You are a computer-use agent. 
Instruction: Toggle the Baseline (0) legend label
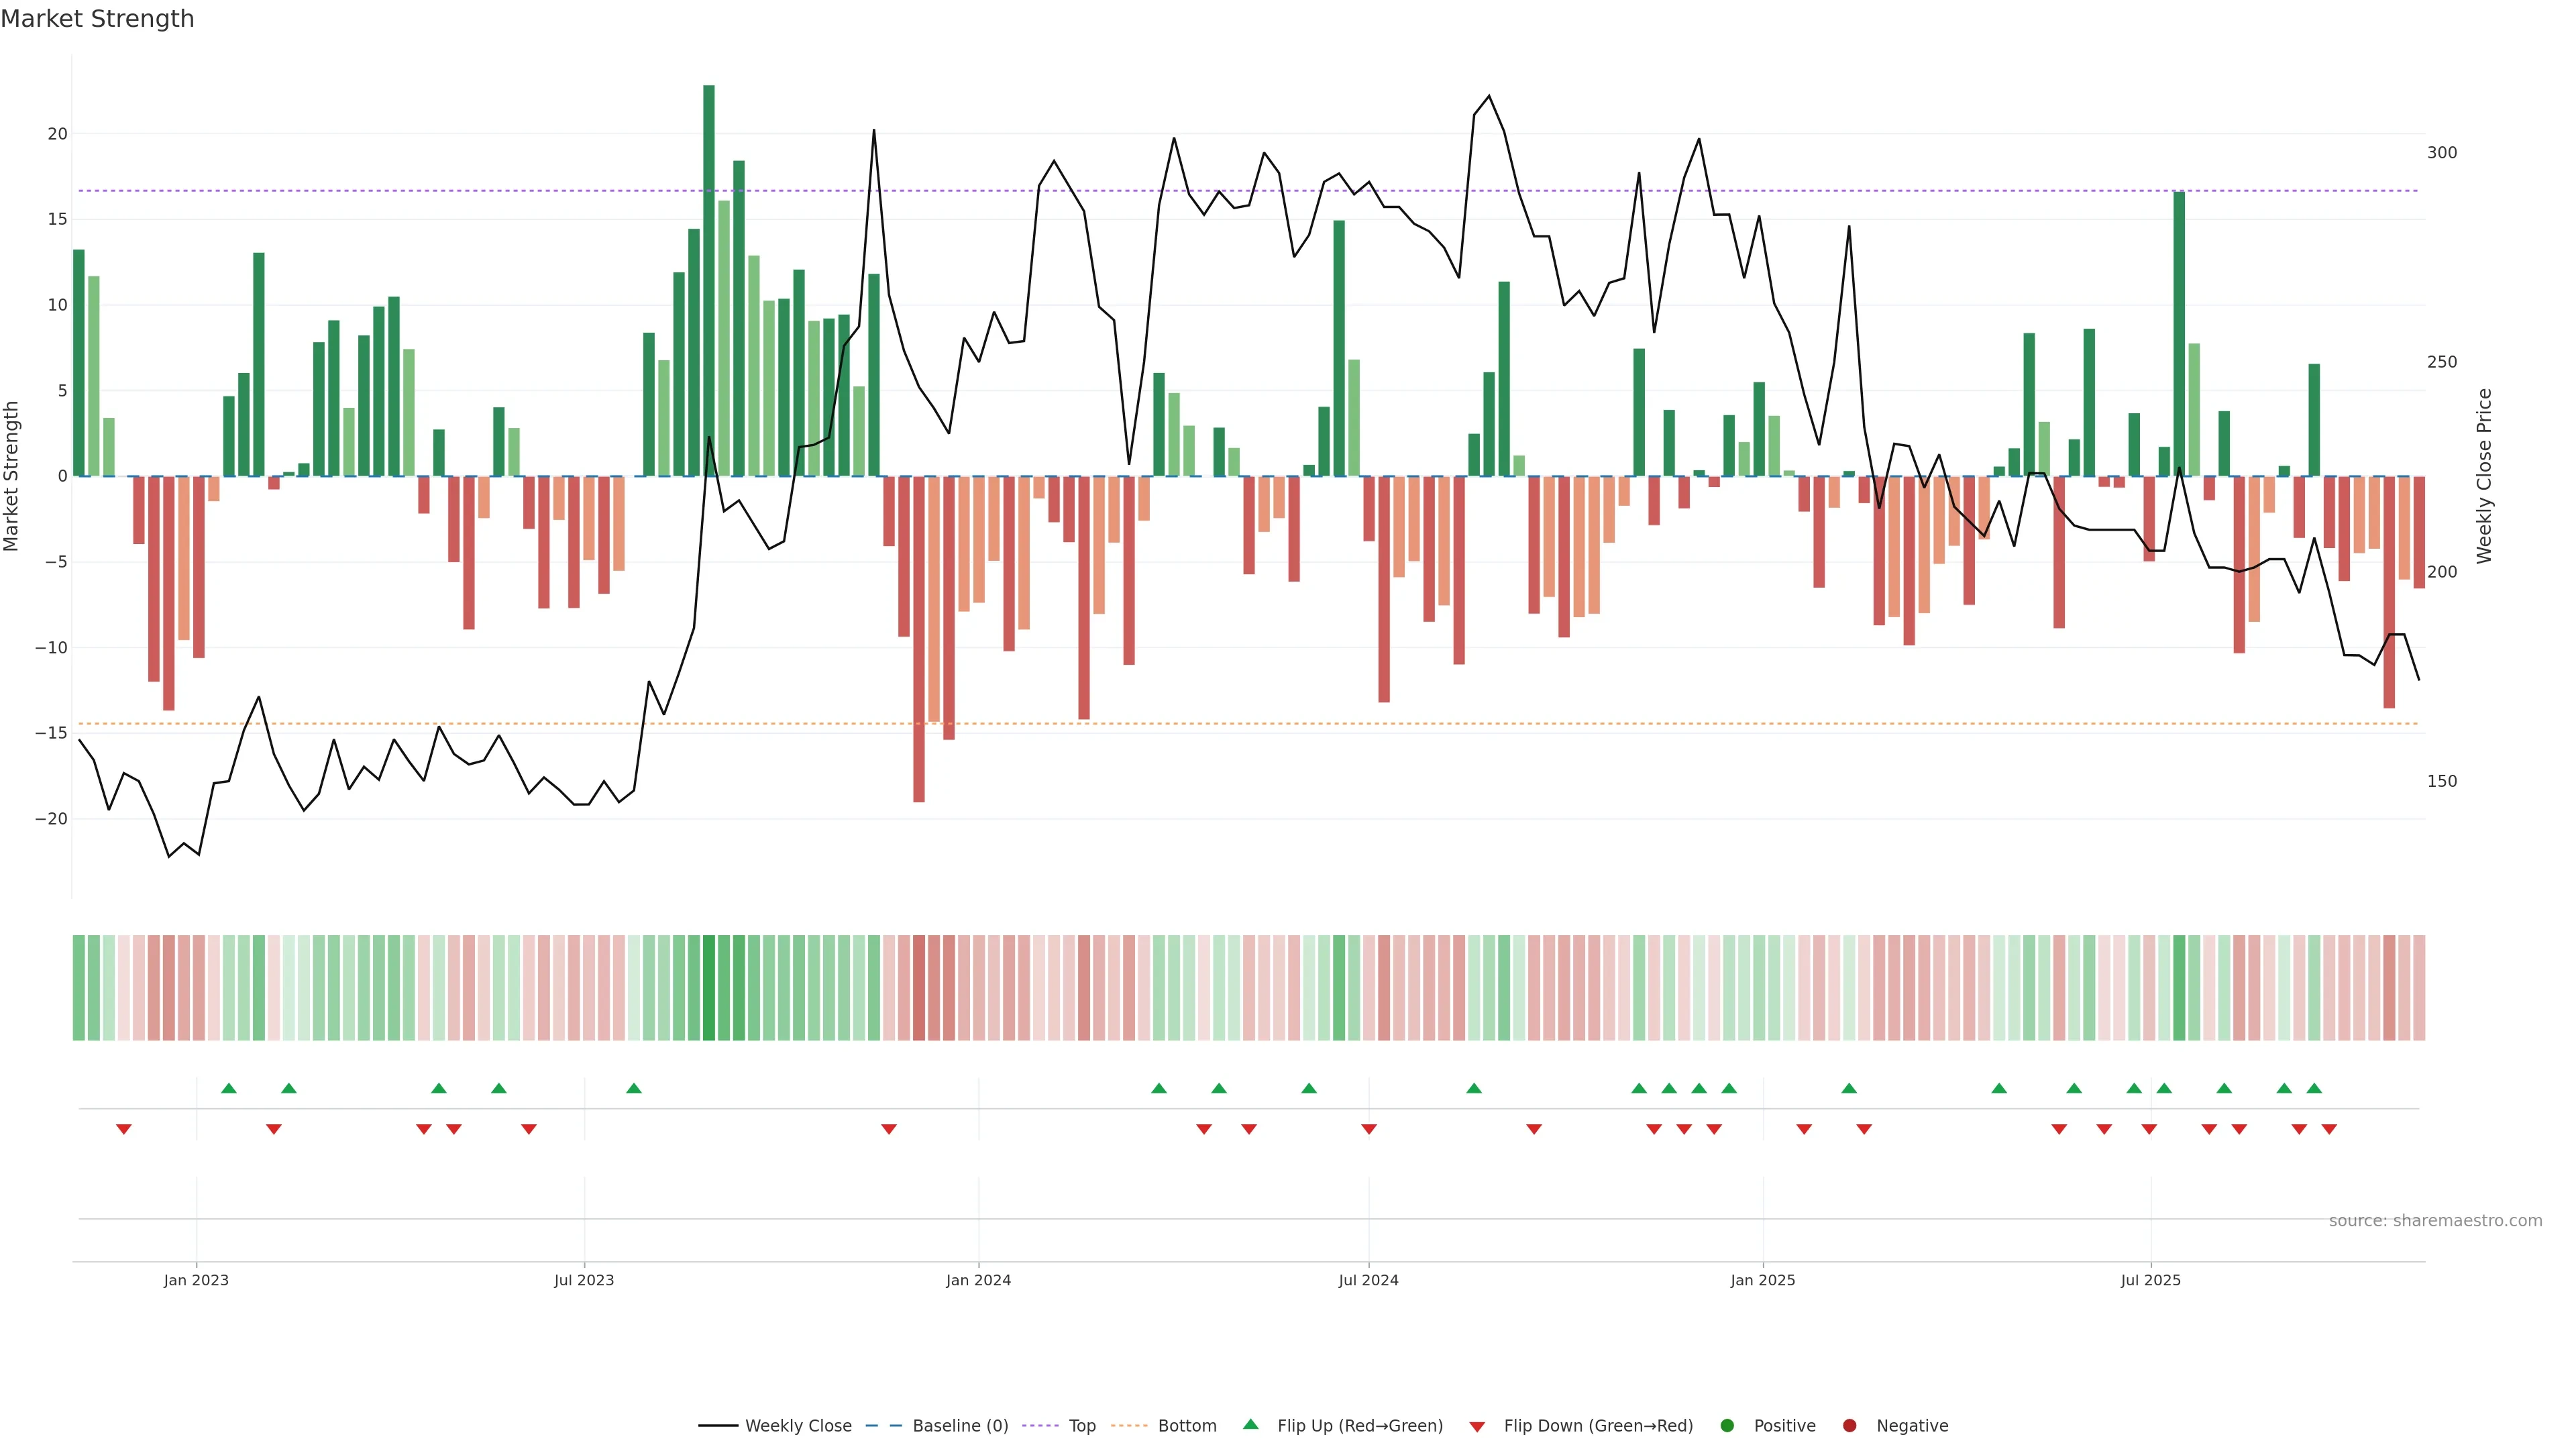pyautogui.click(x=960, y=1426)
